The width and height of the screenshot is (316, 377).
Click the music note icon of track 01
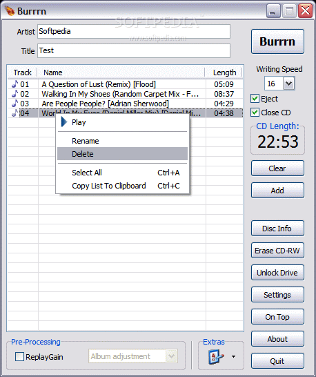coord(15,84)
